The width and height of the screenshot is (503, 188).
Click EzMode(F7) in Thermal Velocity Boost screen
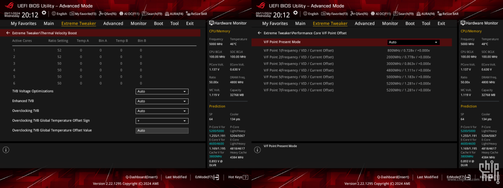(x=207, y=177)
